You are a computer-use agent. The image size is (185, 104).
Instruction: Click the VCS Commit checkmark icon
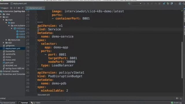(168, 4)
